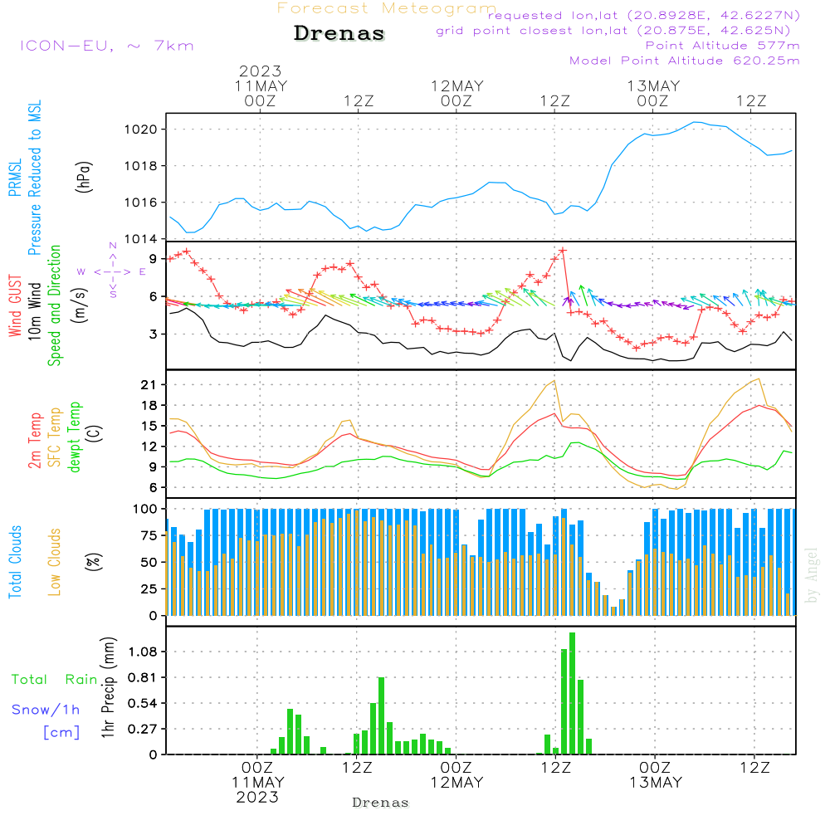This screenshot has height=830, width=830.
Task: Click the top '13MAY' date label
Action: (x=654, y=85)
